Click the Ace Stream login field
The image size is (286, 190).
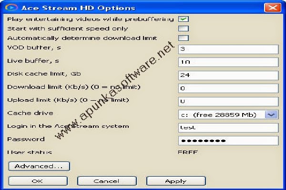[228, 128]
